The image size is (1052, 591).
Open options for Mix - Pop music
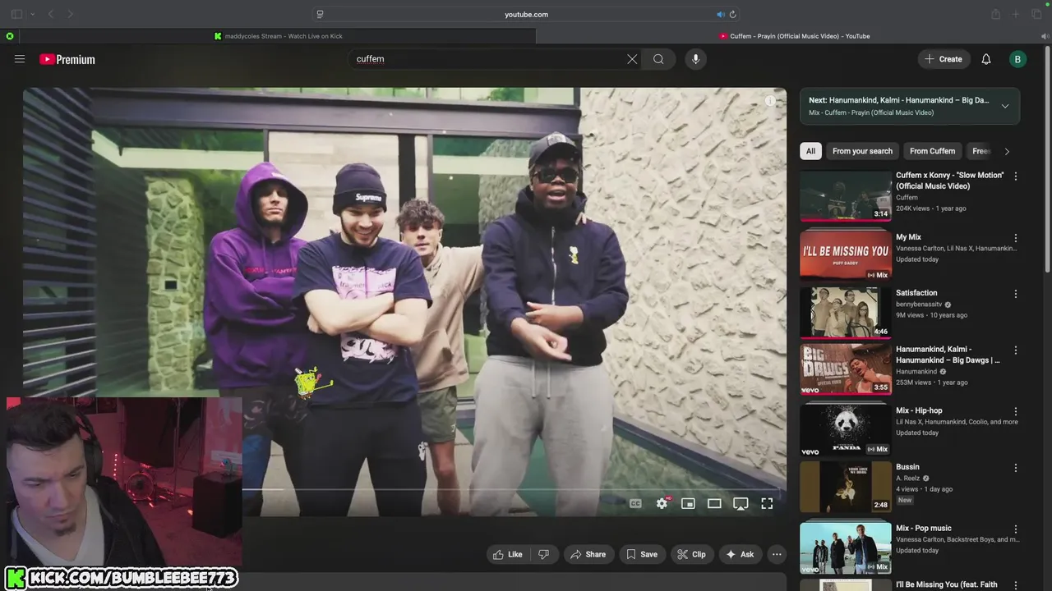tap(1016, 529)
